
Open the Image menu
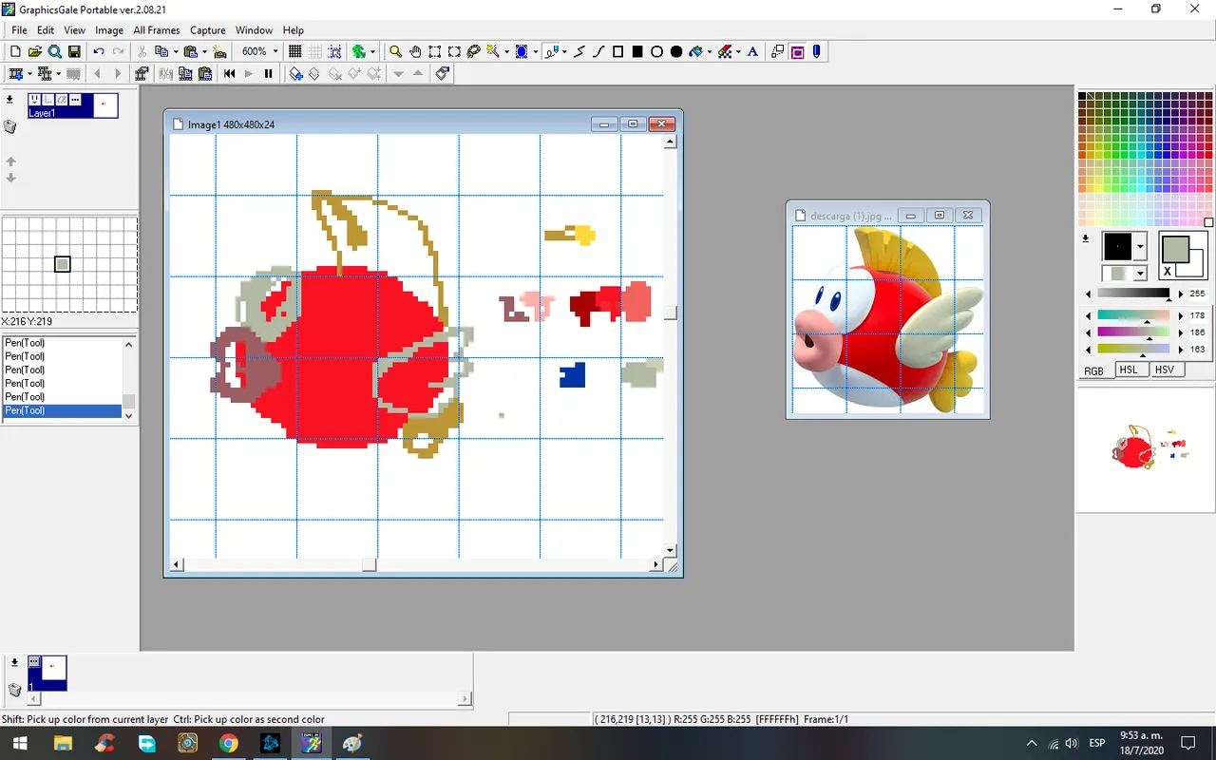click(109, 30)
